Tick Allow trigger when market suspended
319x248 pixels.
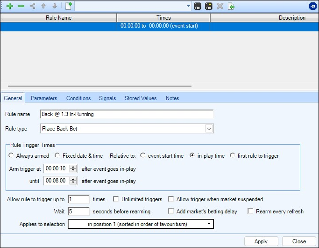tap(171, 199)
